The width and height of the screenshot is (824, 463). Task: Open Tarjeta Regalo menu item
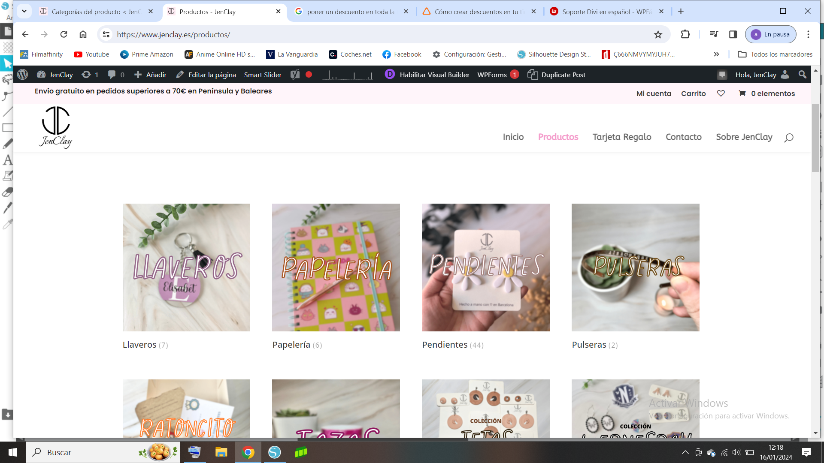(x=622, y=137)
